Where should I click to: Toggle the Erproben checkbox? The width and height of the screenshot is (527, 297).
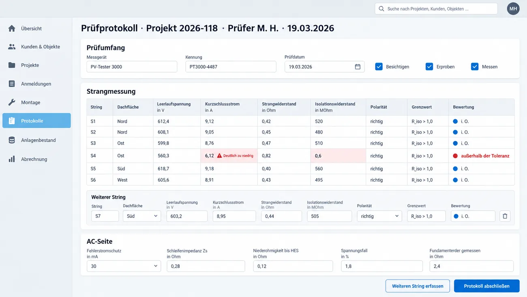429,67
